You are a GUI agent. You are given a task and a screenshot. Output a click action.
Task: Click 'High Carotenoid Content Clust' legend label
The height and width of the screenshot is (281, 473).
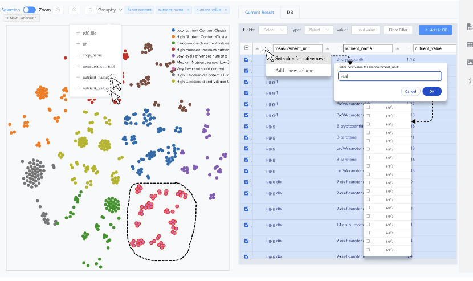click(x=202, y=75)
